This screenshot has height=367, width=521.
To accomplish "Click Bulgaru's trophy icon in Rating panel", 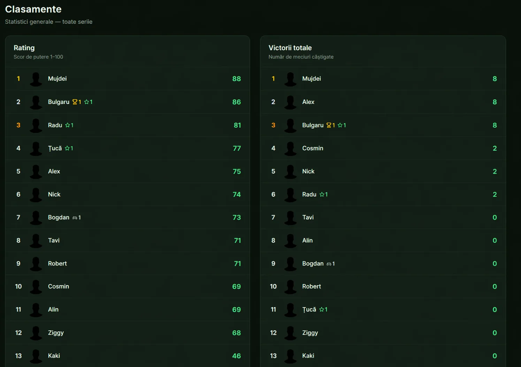I will (x=75, y=102).
